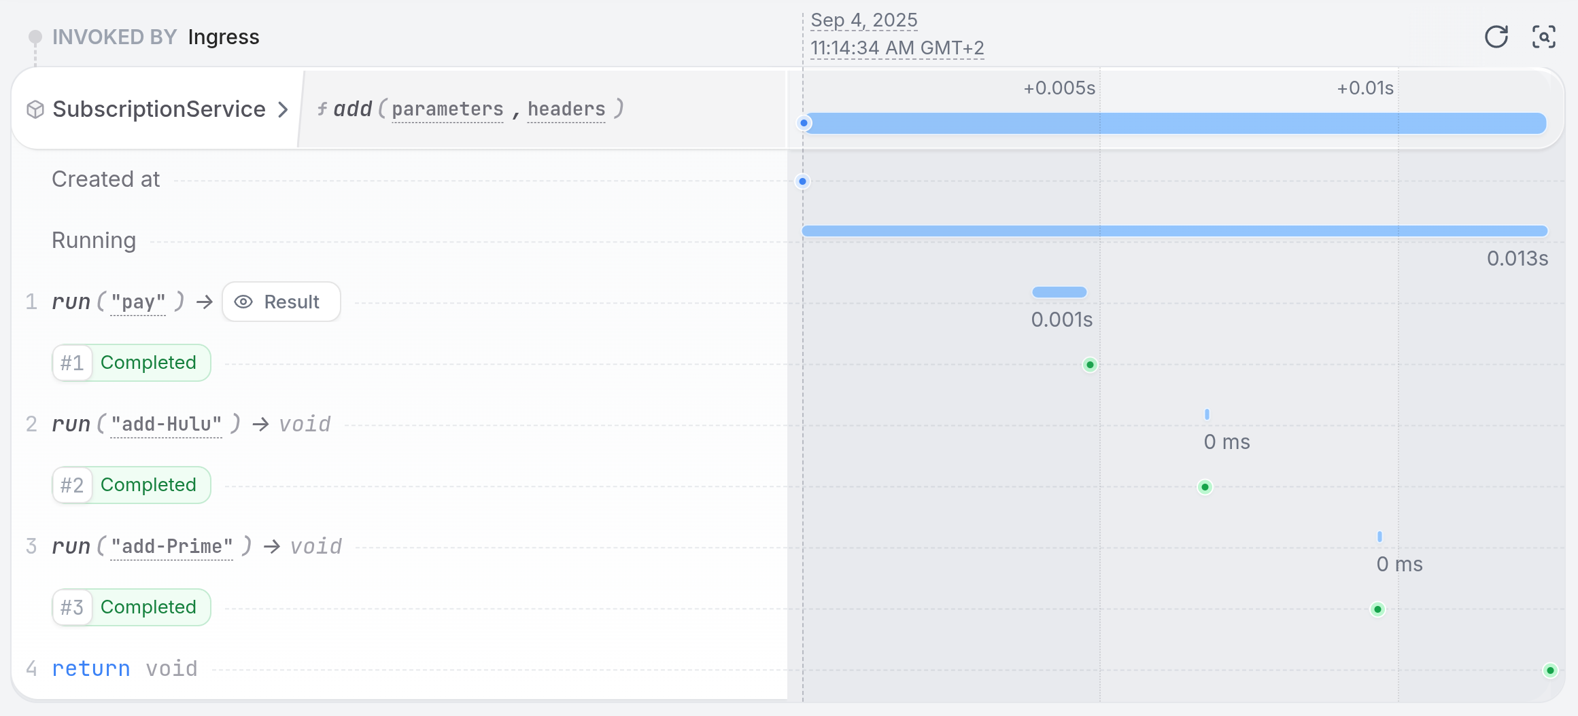Viewport: 1578px width, 716px height.
Task: Click the refresh icon at top right
Action: pyautogui.click(x=1496, y=37)
